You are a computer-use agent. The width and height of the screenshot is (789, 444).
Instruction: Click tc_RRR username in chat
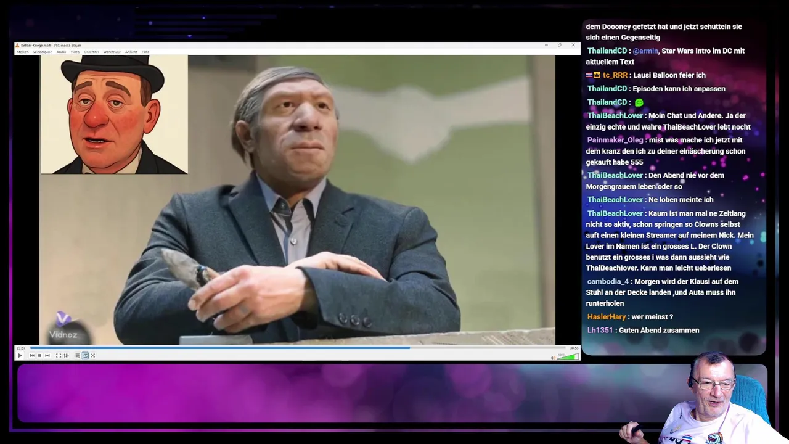[615, 75]
